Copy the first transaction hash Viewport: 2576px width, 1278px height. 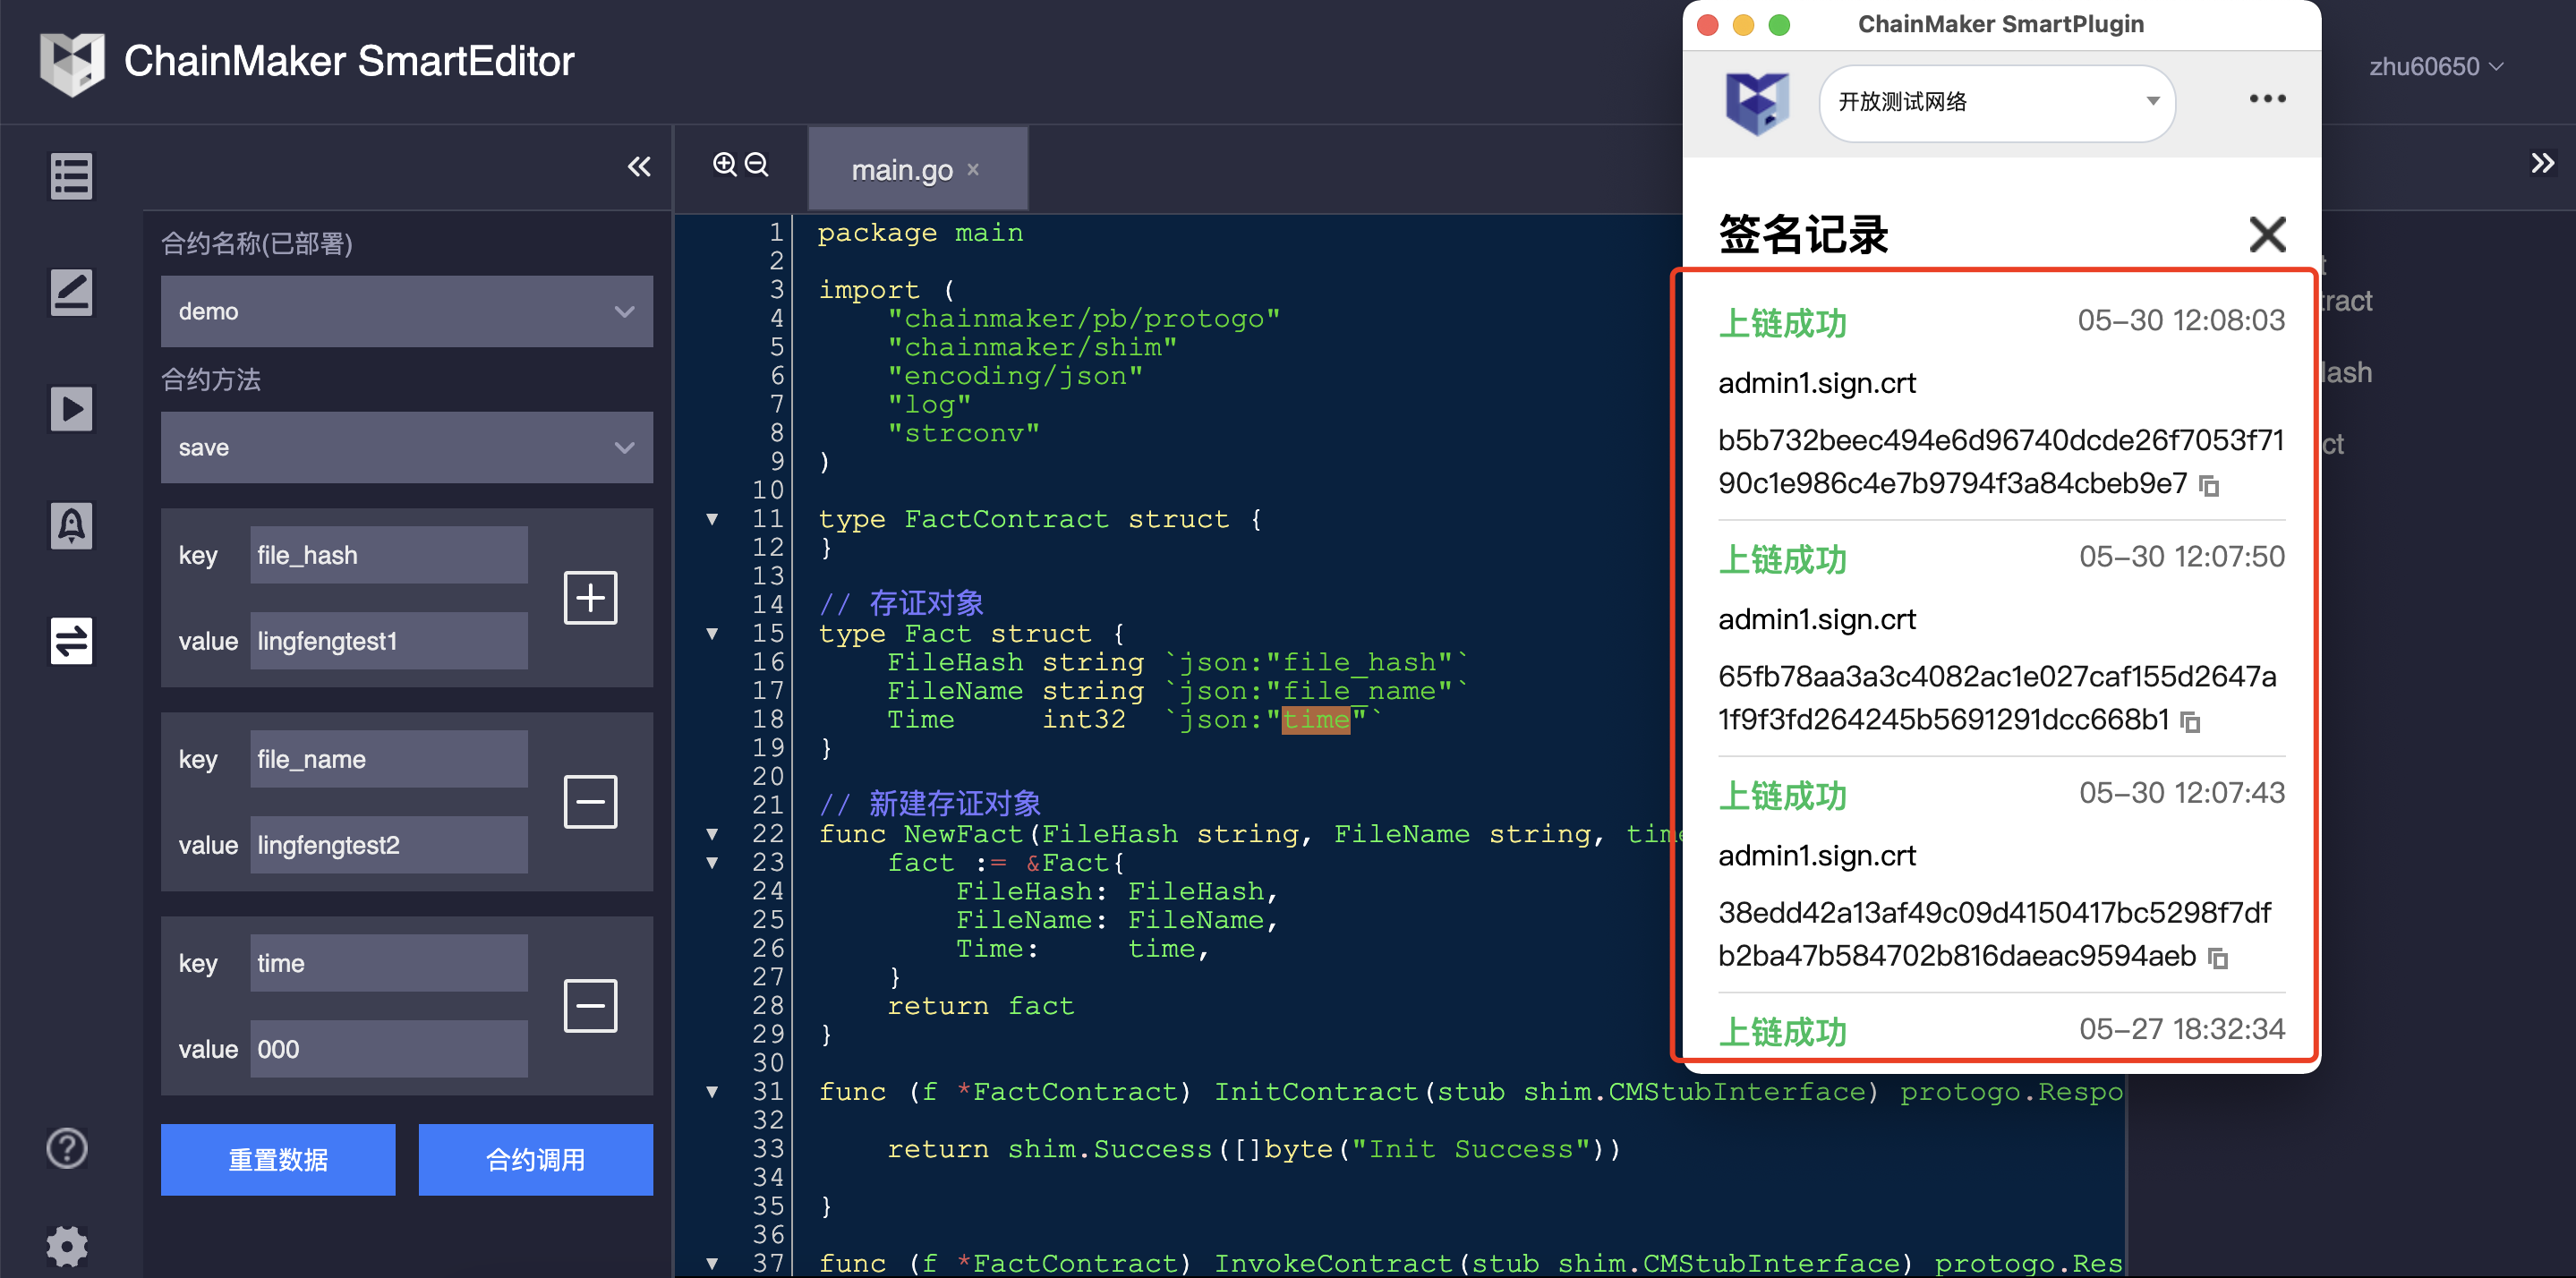(x=2209, y=486)
